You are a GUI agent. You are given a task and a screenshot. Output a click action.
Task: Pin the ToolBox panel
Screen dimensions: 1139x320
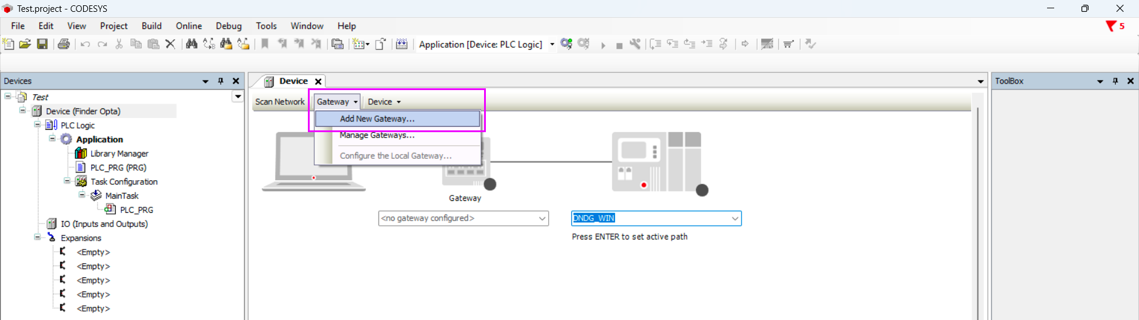[x=1115, y=81]
